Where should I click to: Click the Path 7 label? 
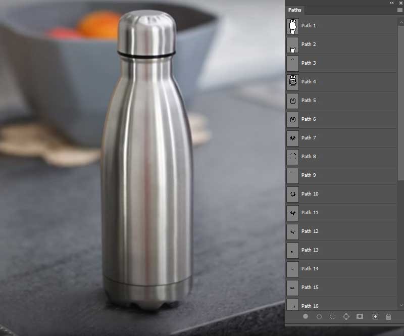tap(309, 138)
